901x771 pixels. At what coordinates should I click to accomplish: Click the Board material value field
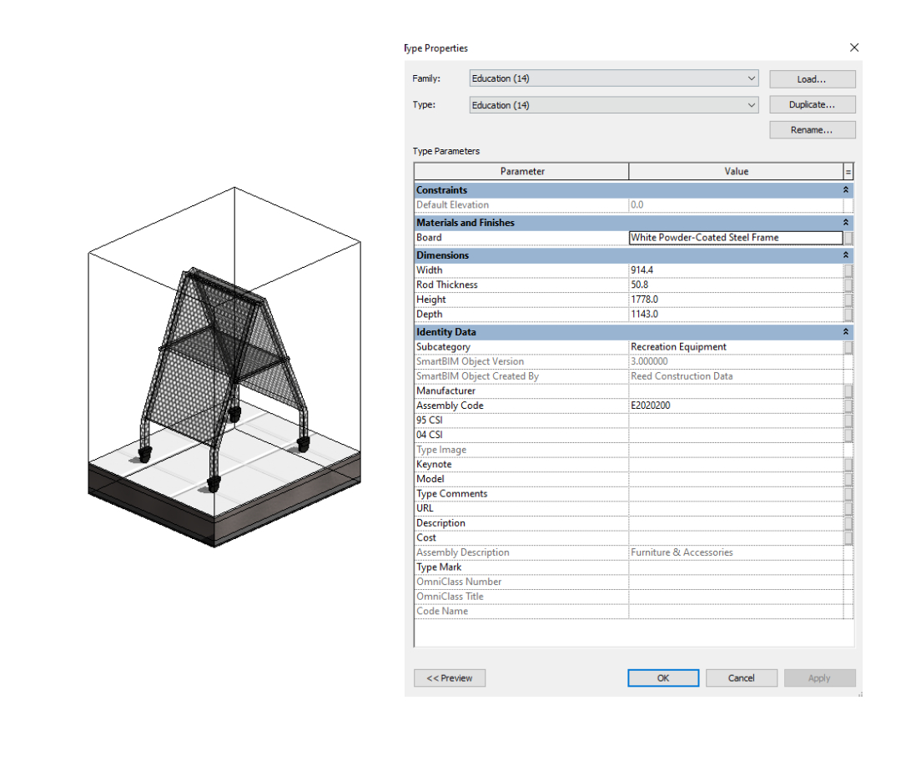735,238
